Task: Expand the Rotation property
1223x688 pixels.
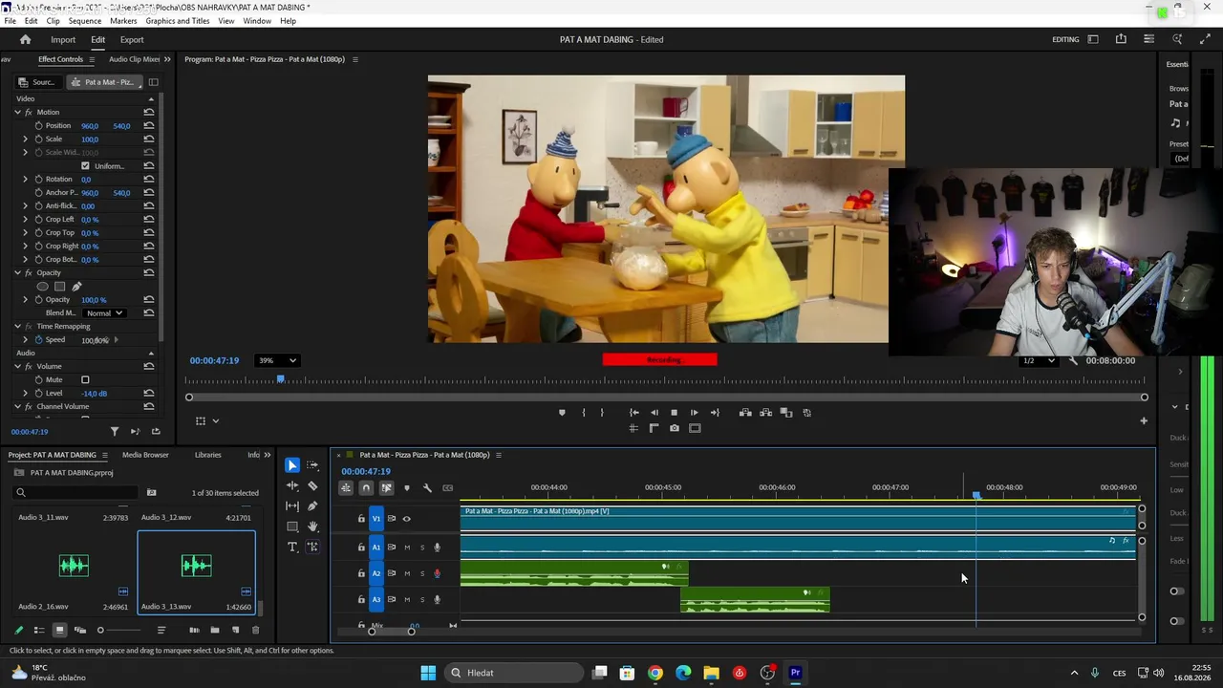Action: click(26, 180)
